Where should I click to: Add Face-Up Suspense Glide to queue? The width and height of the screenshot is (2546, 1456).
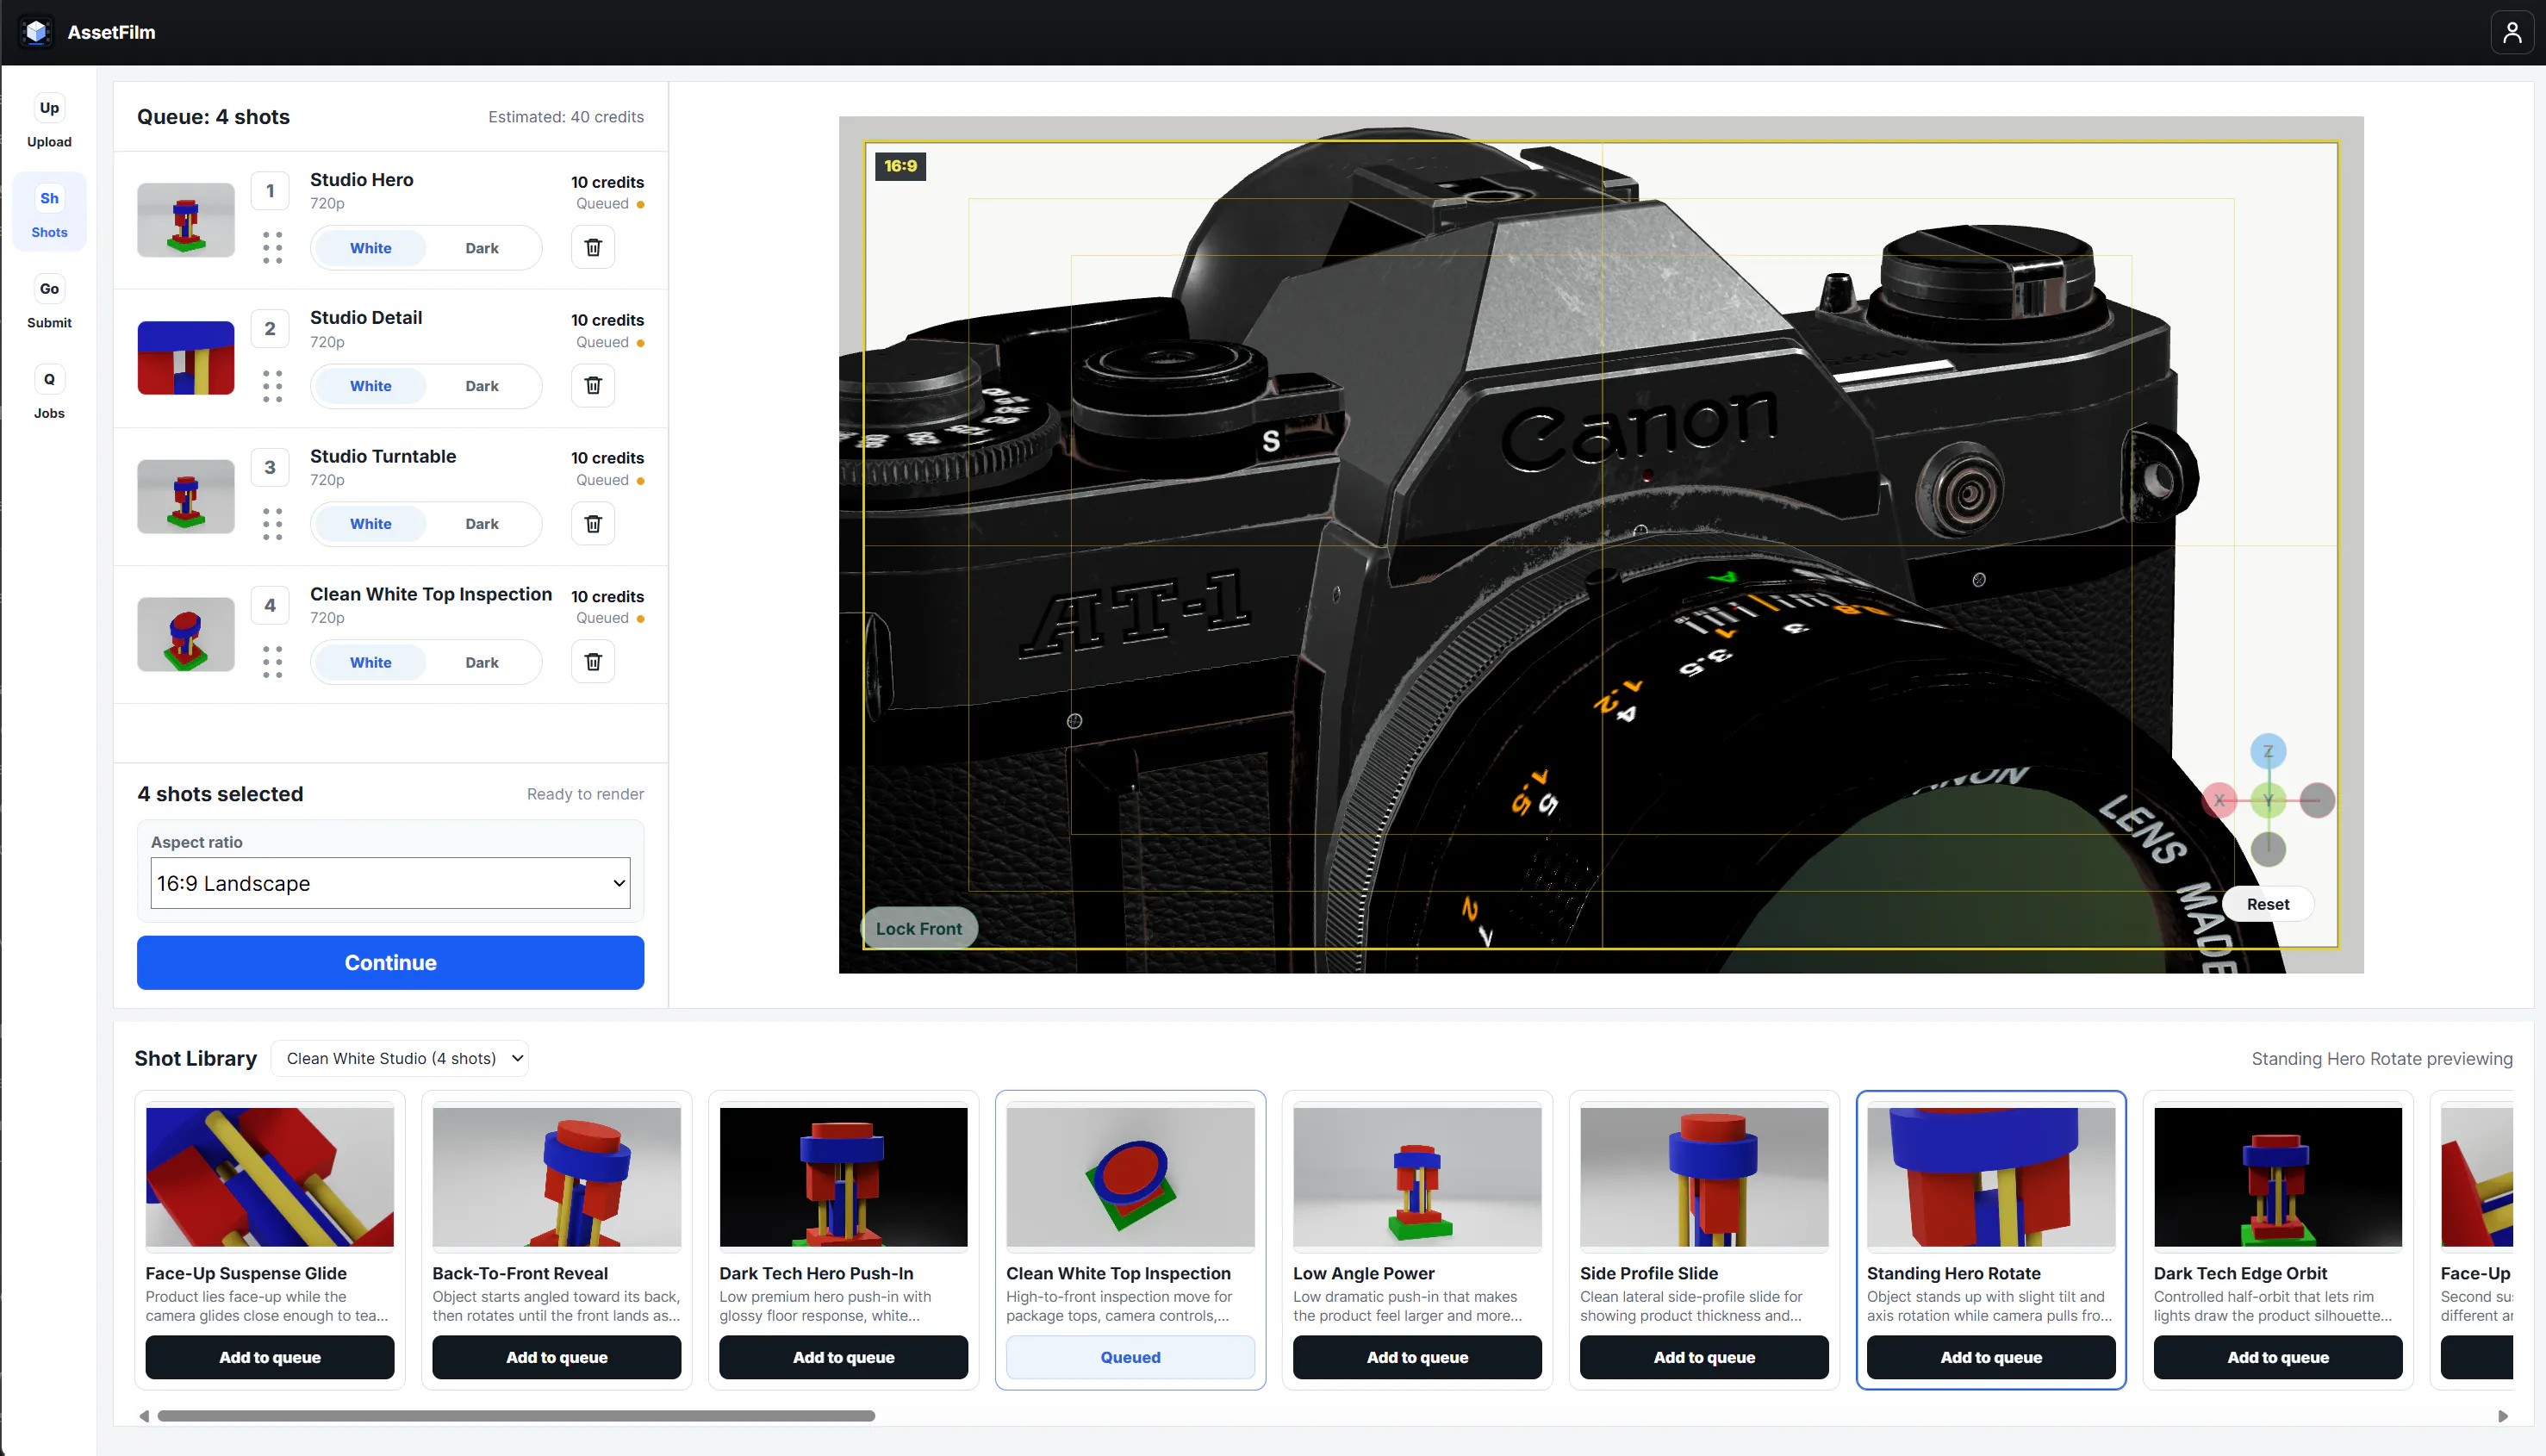(269, 1357)
